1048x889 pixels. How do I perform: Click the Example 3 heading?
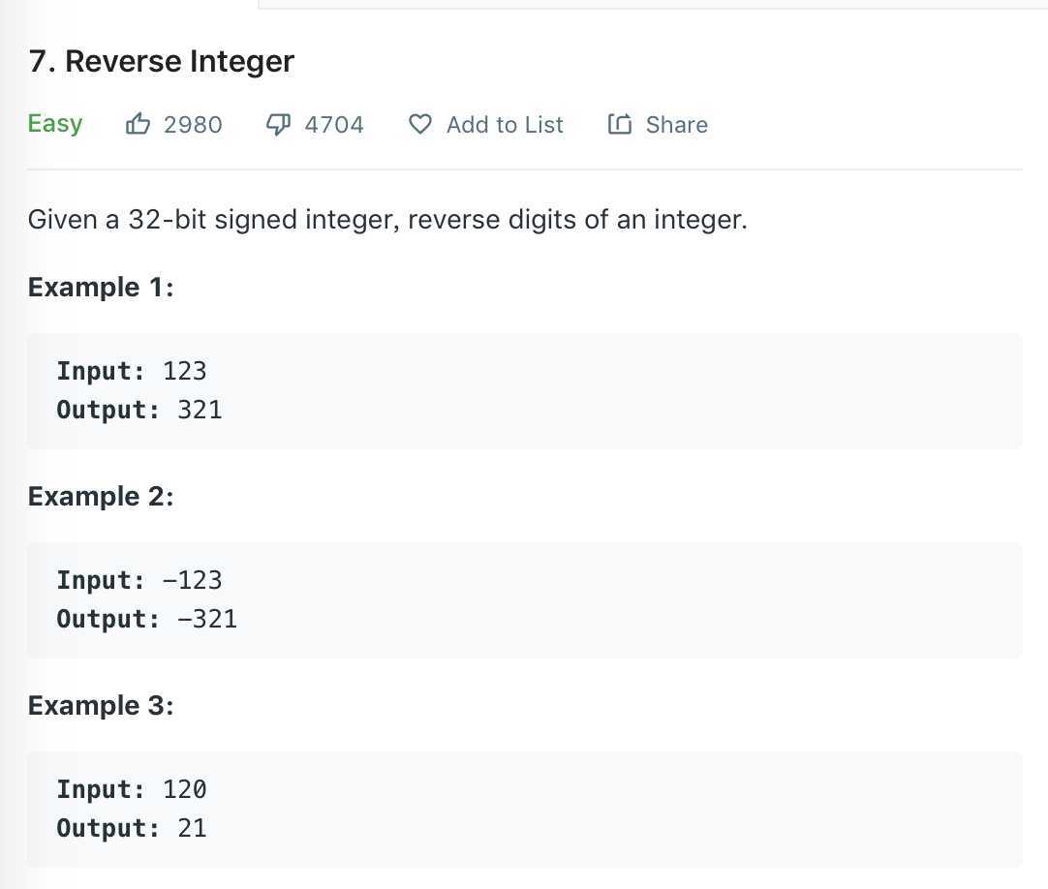pos(101,706)
